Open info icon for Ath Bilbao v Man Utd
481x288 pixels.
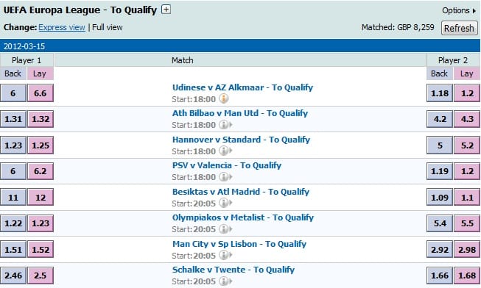pos(225,125)
